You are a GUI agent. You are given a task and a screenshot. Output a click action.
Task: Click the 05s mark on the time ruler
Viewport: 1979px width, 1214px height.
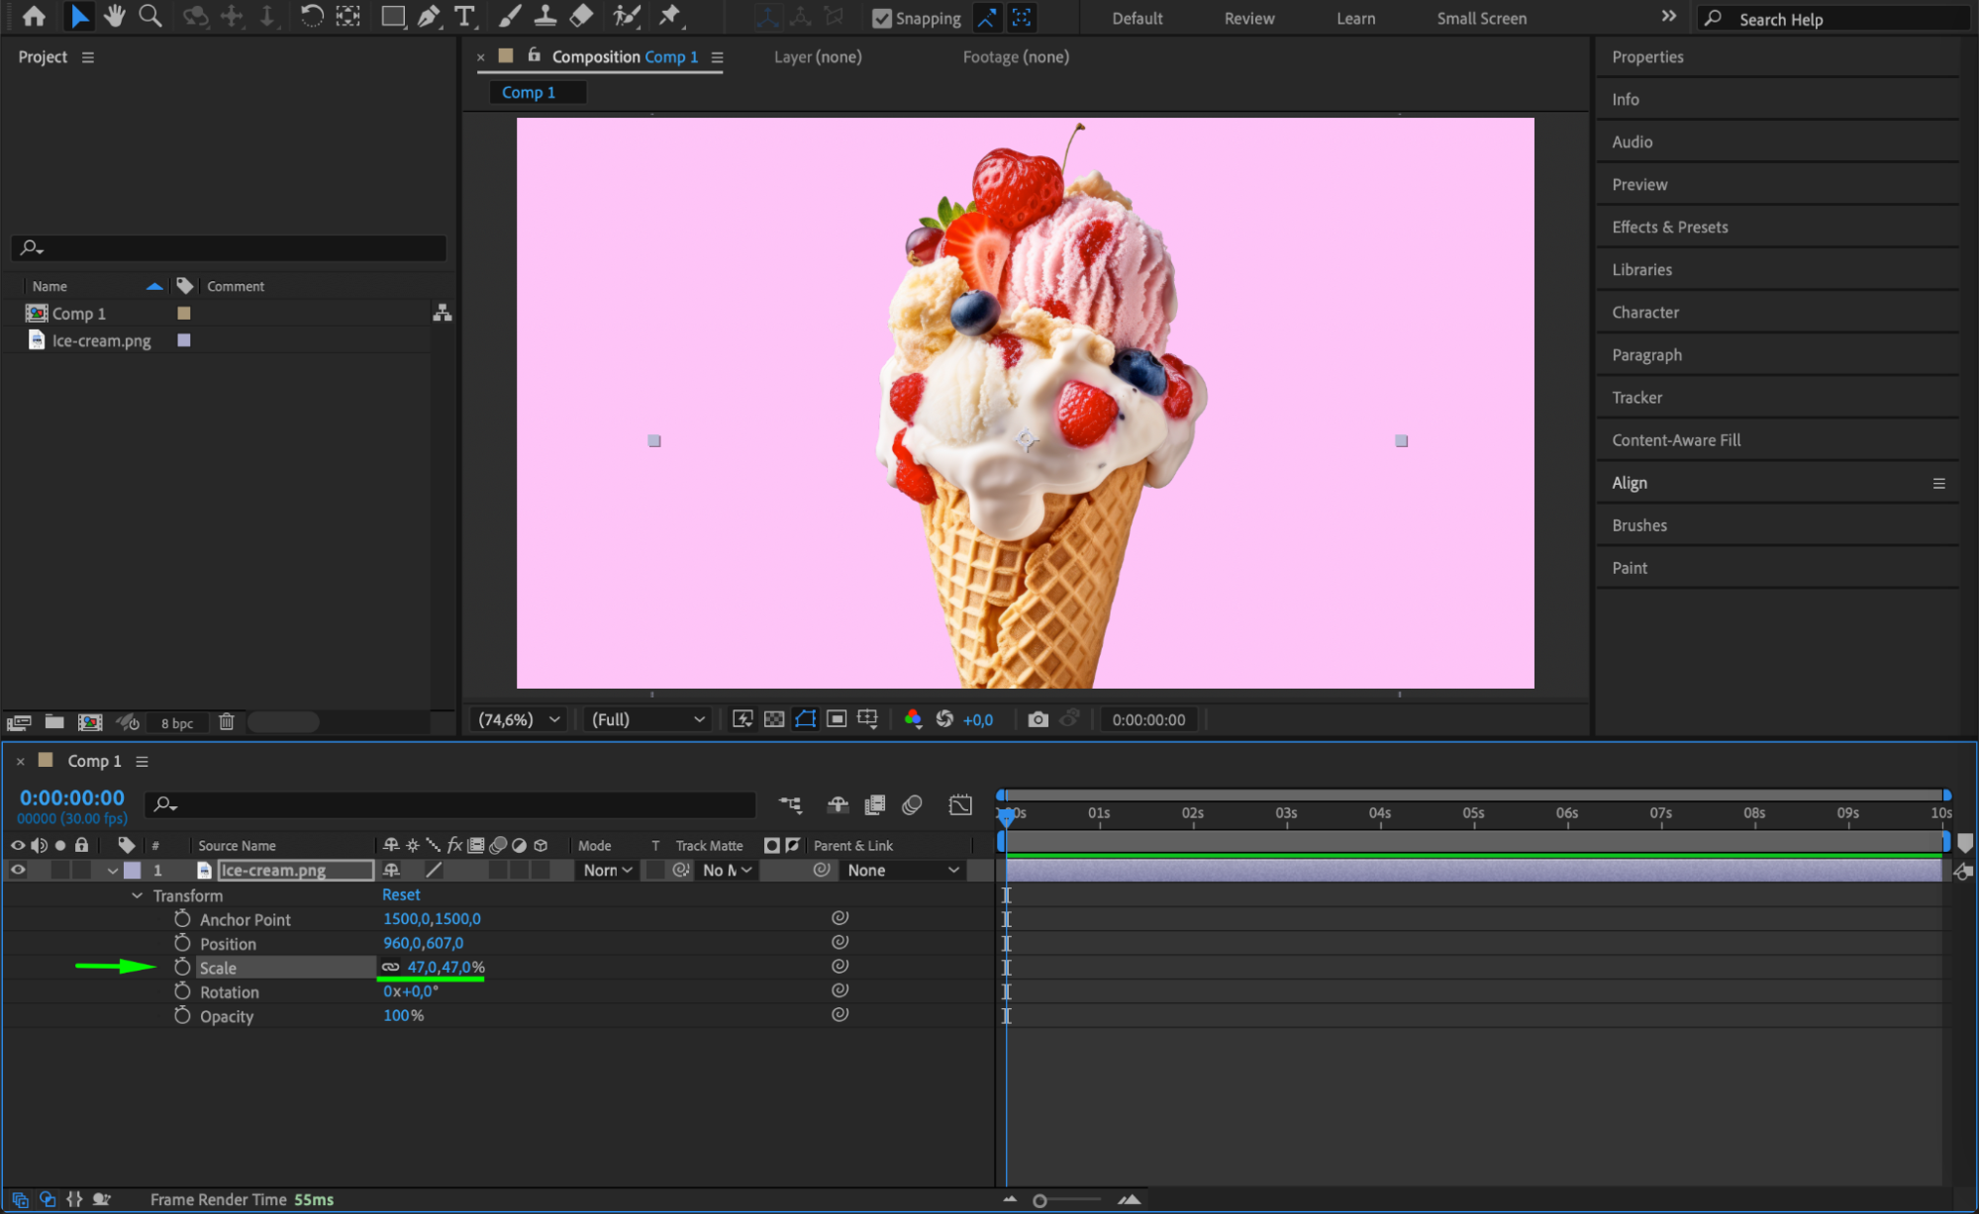click(1473, 813)
